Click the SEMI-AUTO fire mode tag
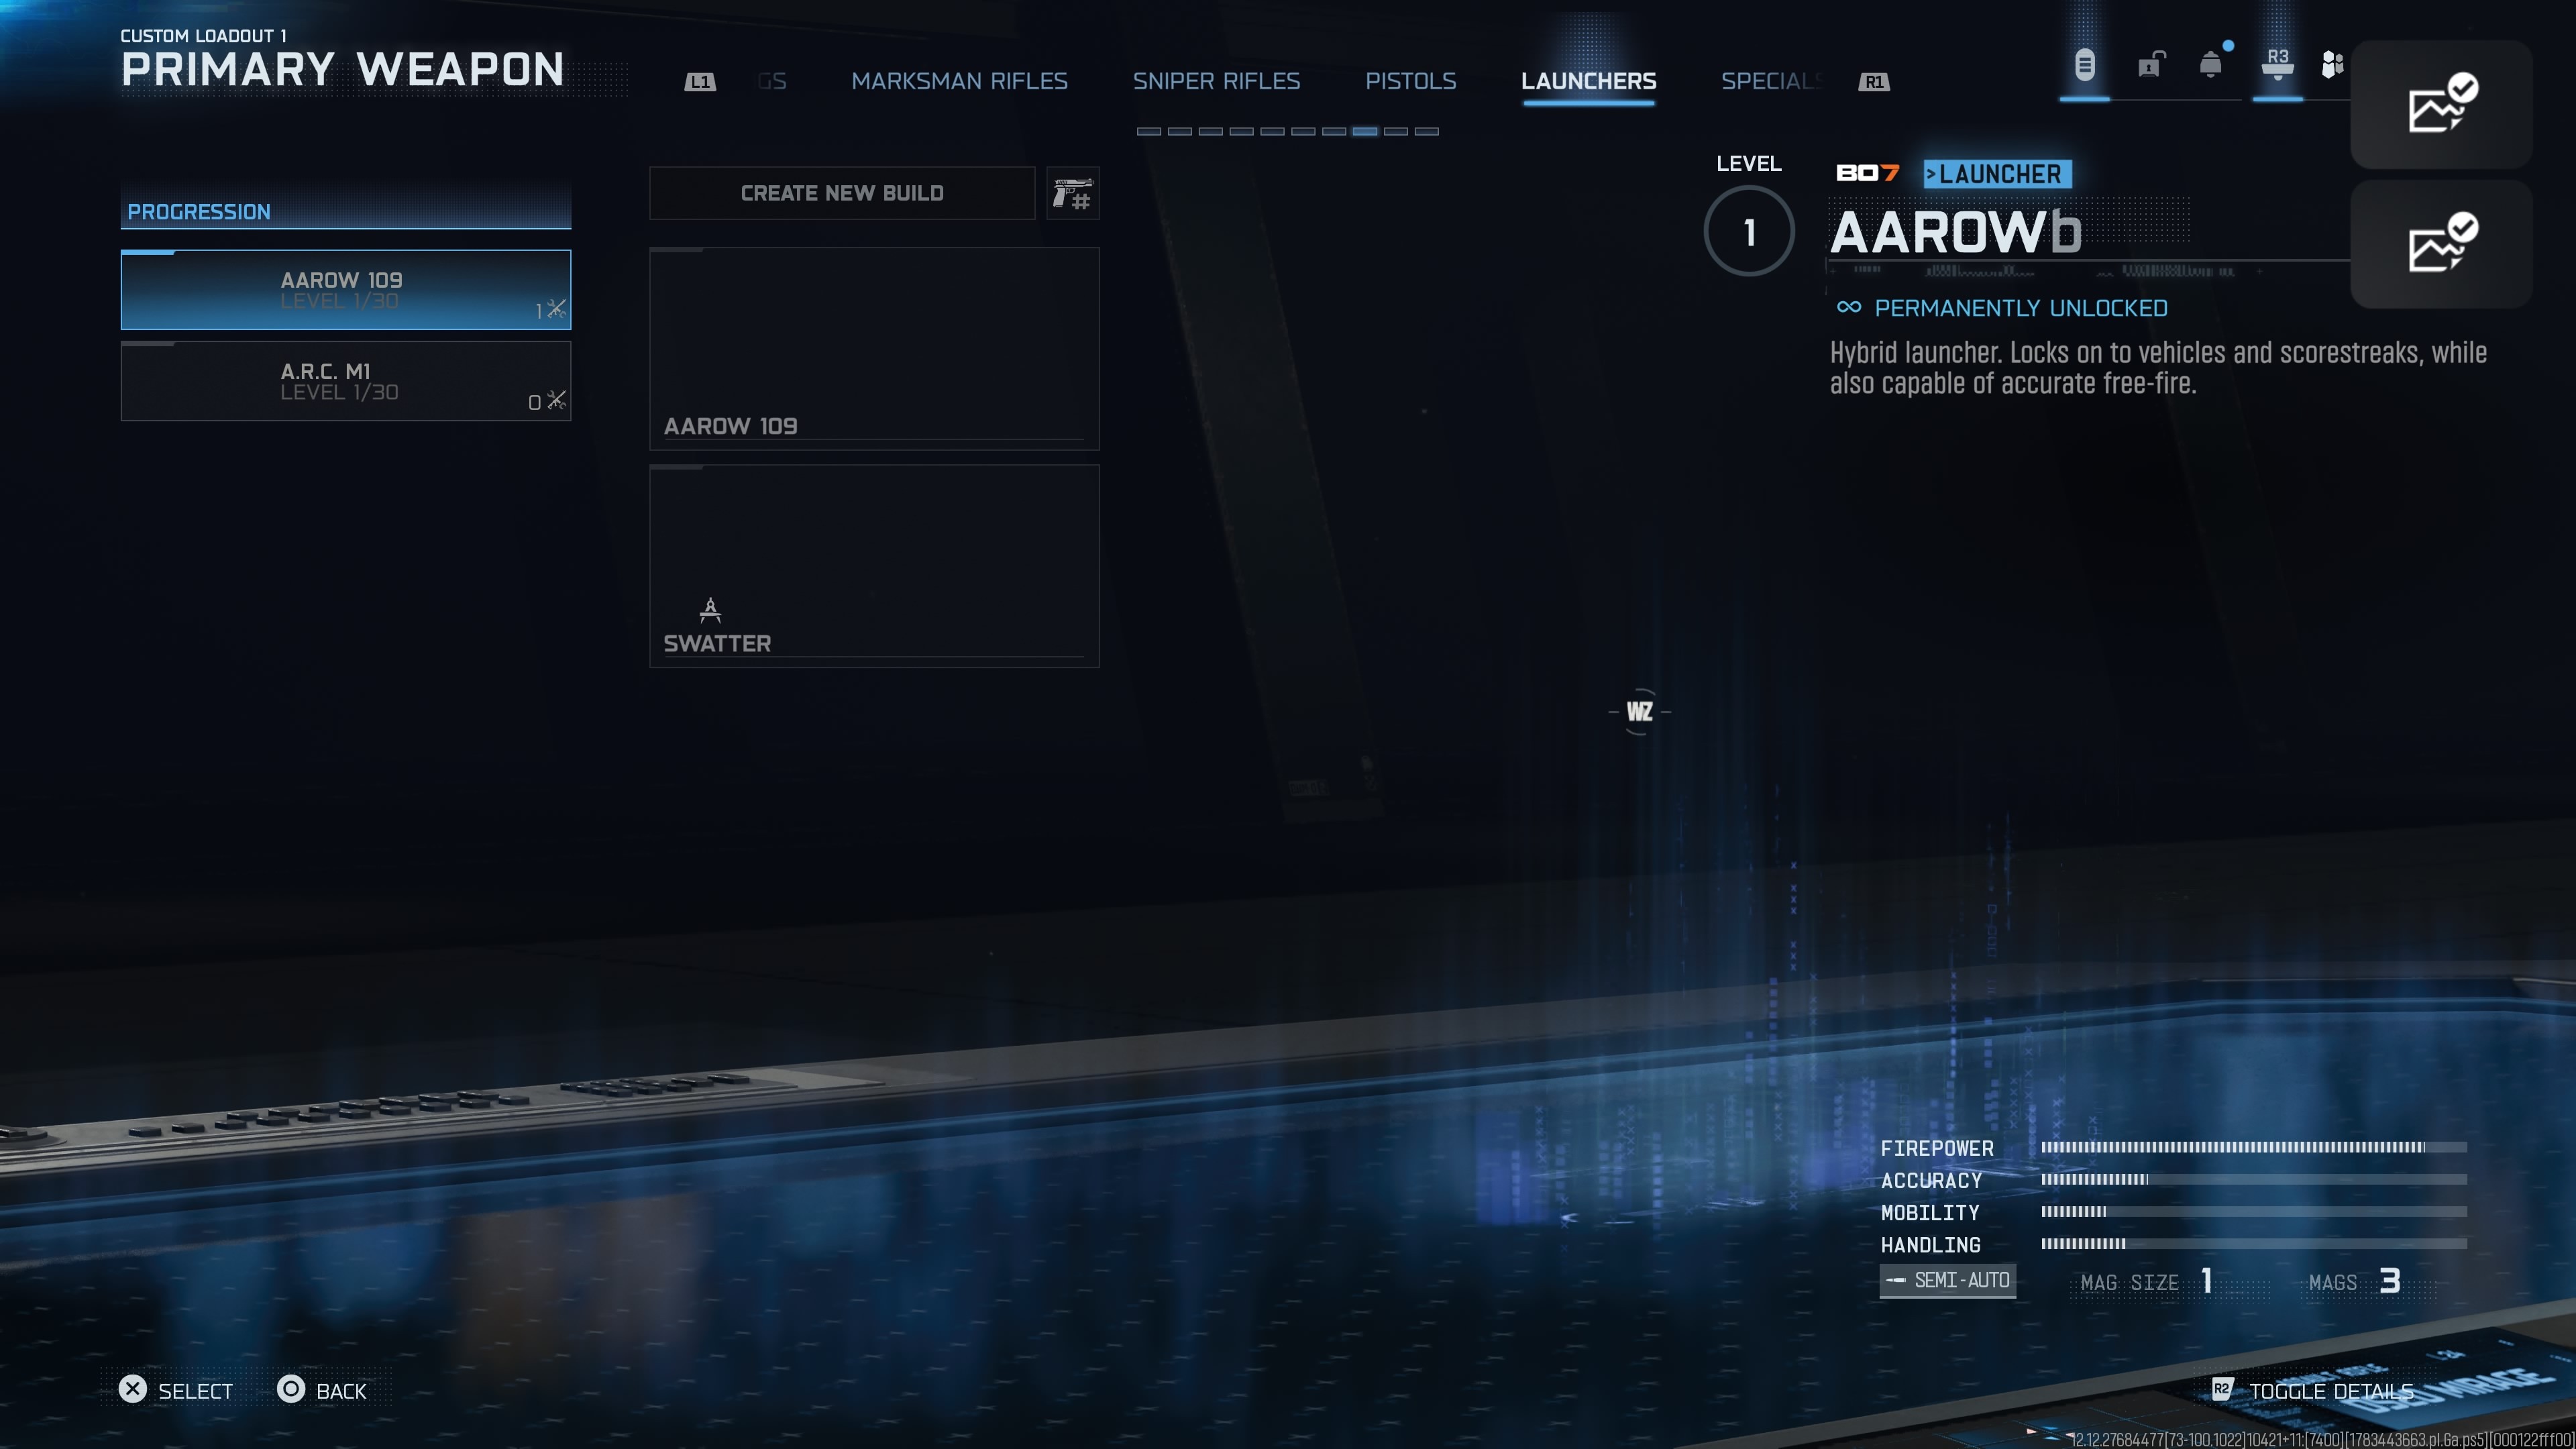 (1948, 1280)
